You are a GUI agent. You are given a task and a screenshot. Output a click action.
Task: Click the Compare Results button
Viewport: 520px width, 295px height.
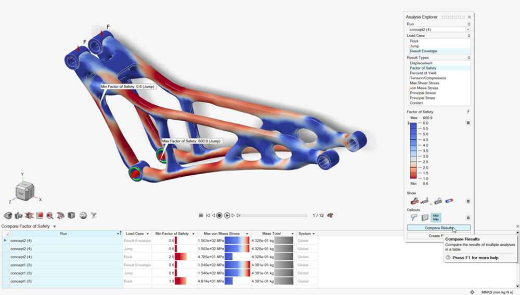[x=438, y=228]
